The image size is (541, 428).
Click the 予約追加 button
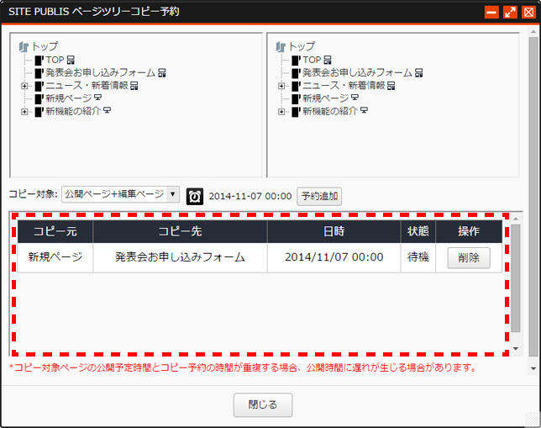tap(319, 196)
